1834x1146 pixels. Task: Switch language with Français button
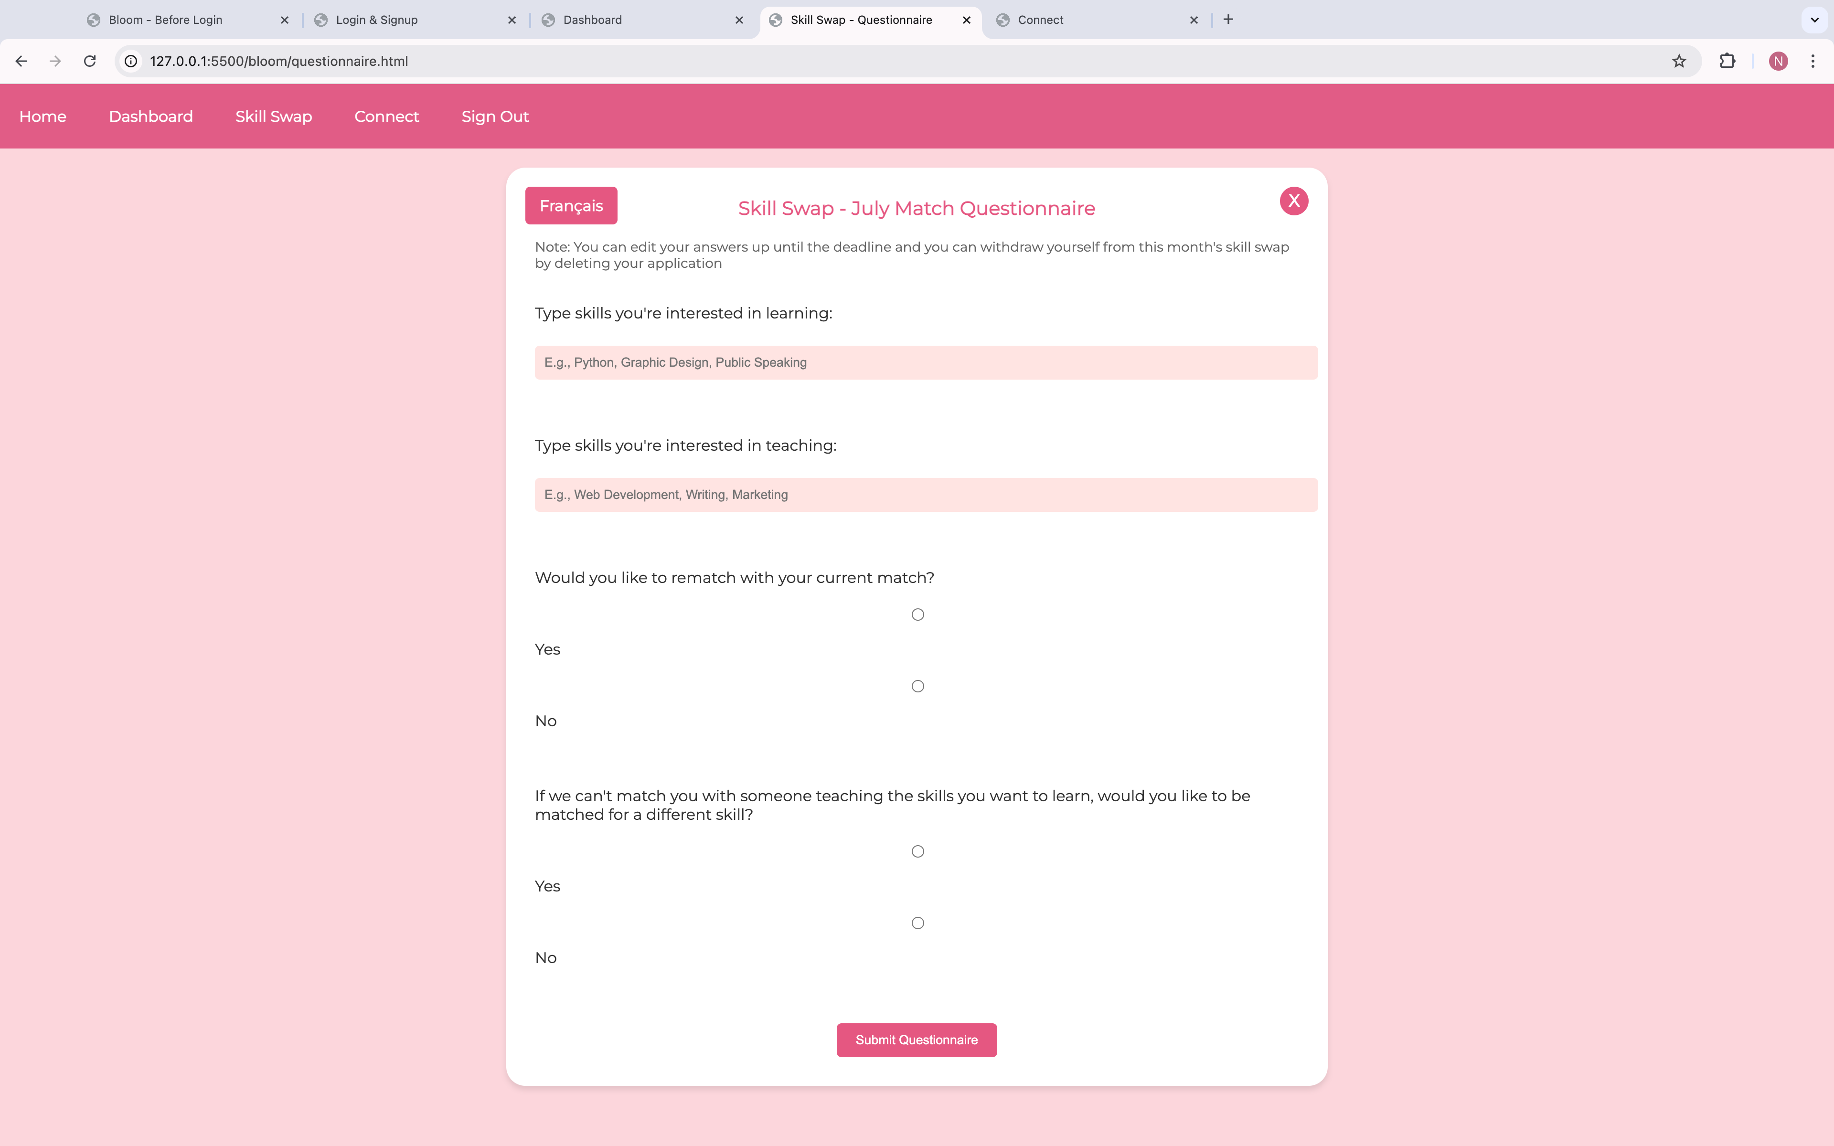coord(571,206)
